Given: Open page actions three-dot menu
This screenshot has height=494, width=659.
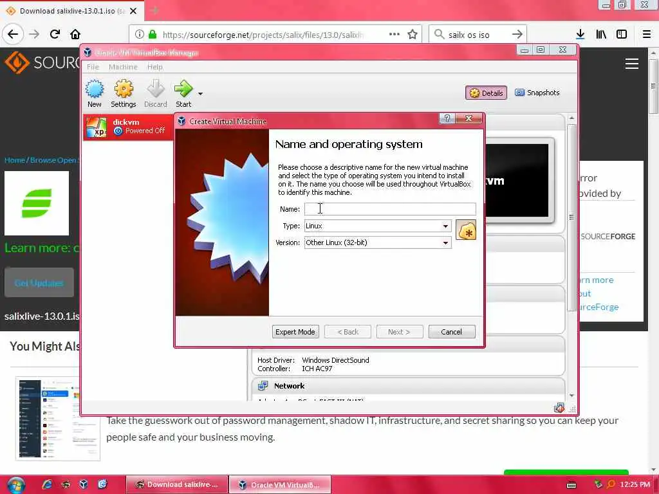Looking at the screenshot, I should (x=394, y=35).
